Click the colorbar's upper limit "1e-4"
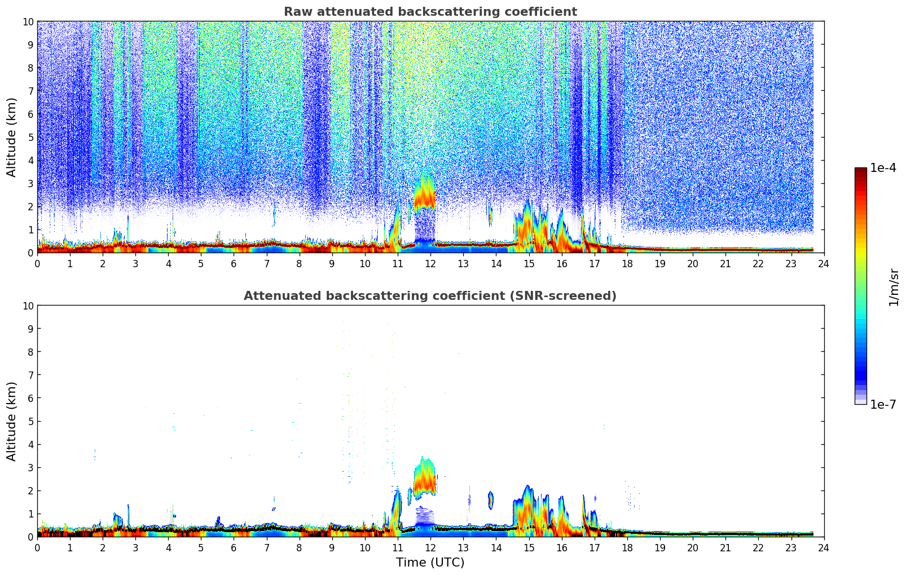The width and height of the screenshot is (906, 575). pos(883,168)
